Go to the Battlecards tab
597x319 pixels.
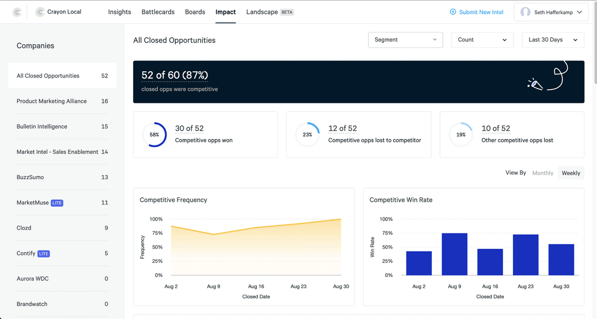click(x=158, y=12)
